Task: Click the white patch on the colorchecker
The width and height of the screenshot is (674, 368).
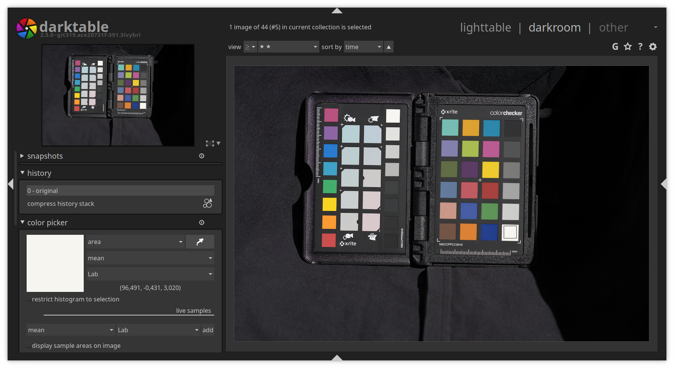Action: coord(510,232)
